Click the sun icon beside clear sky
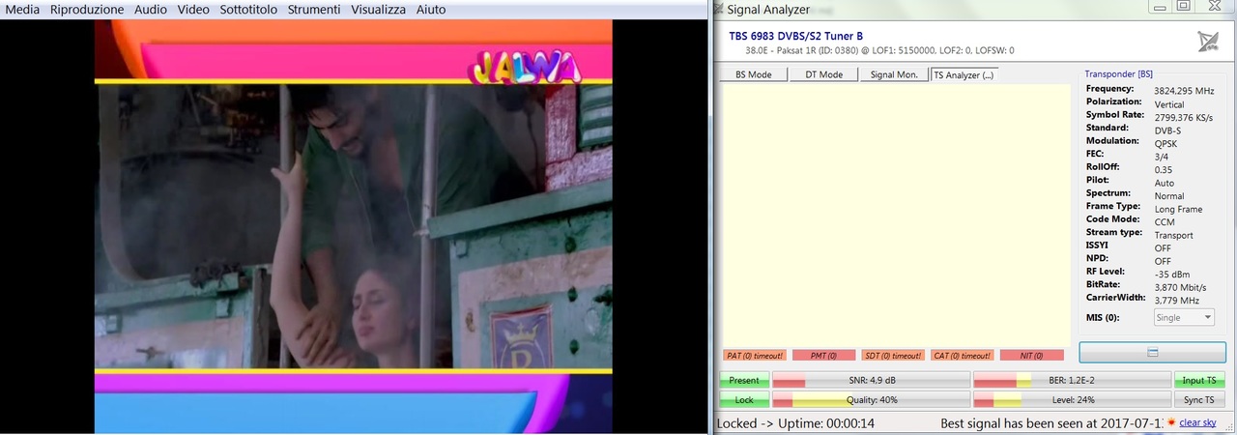 1171,422
